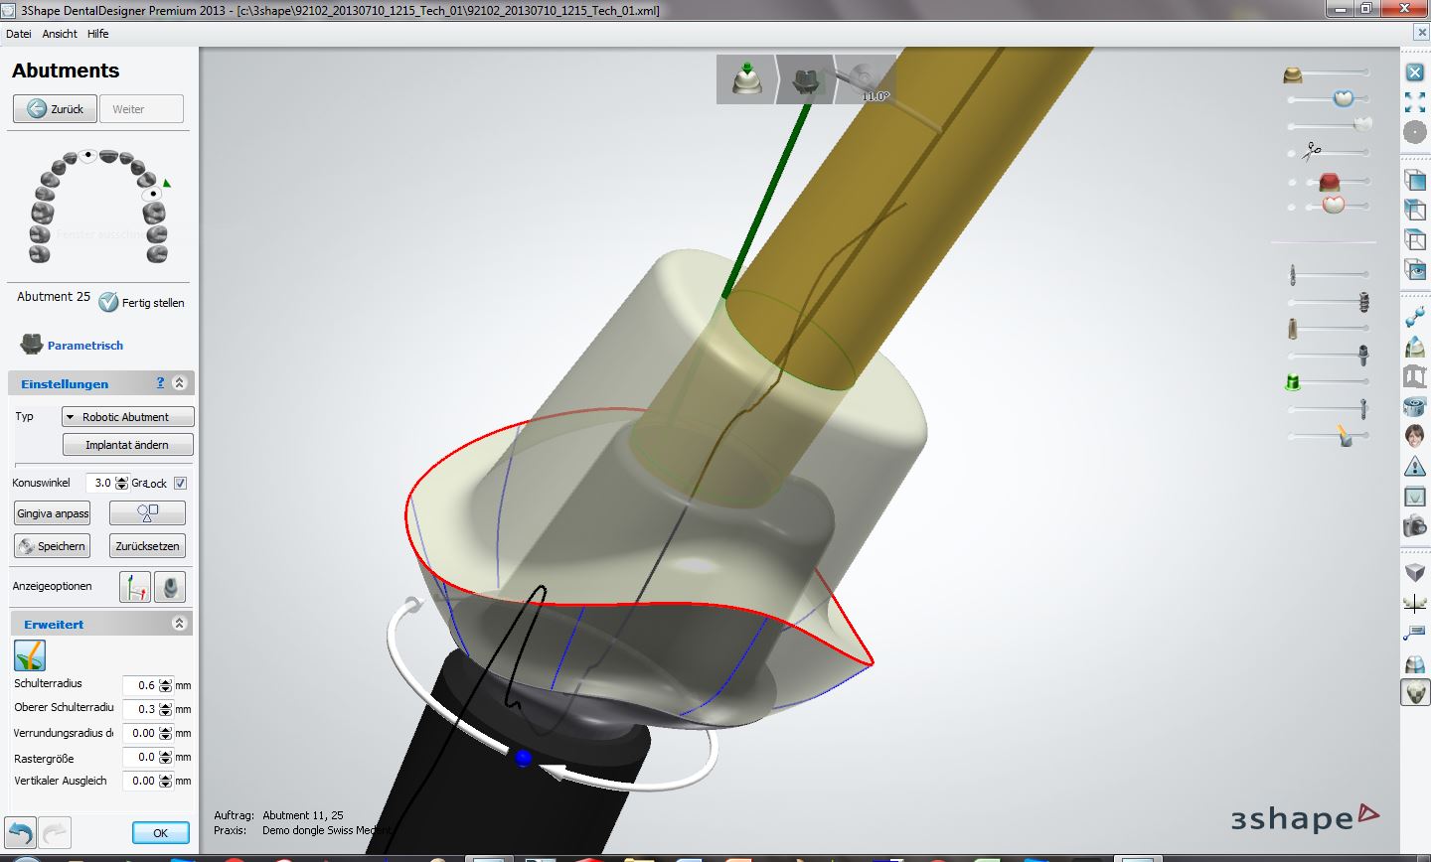Select the Parametrisch abutment mode
This screenshot has width=1431, height=862.
click(x=72, y=345)
